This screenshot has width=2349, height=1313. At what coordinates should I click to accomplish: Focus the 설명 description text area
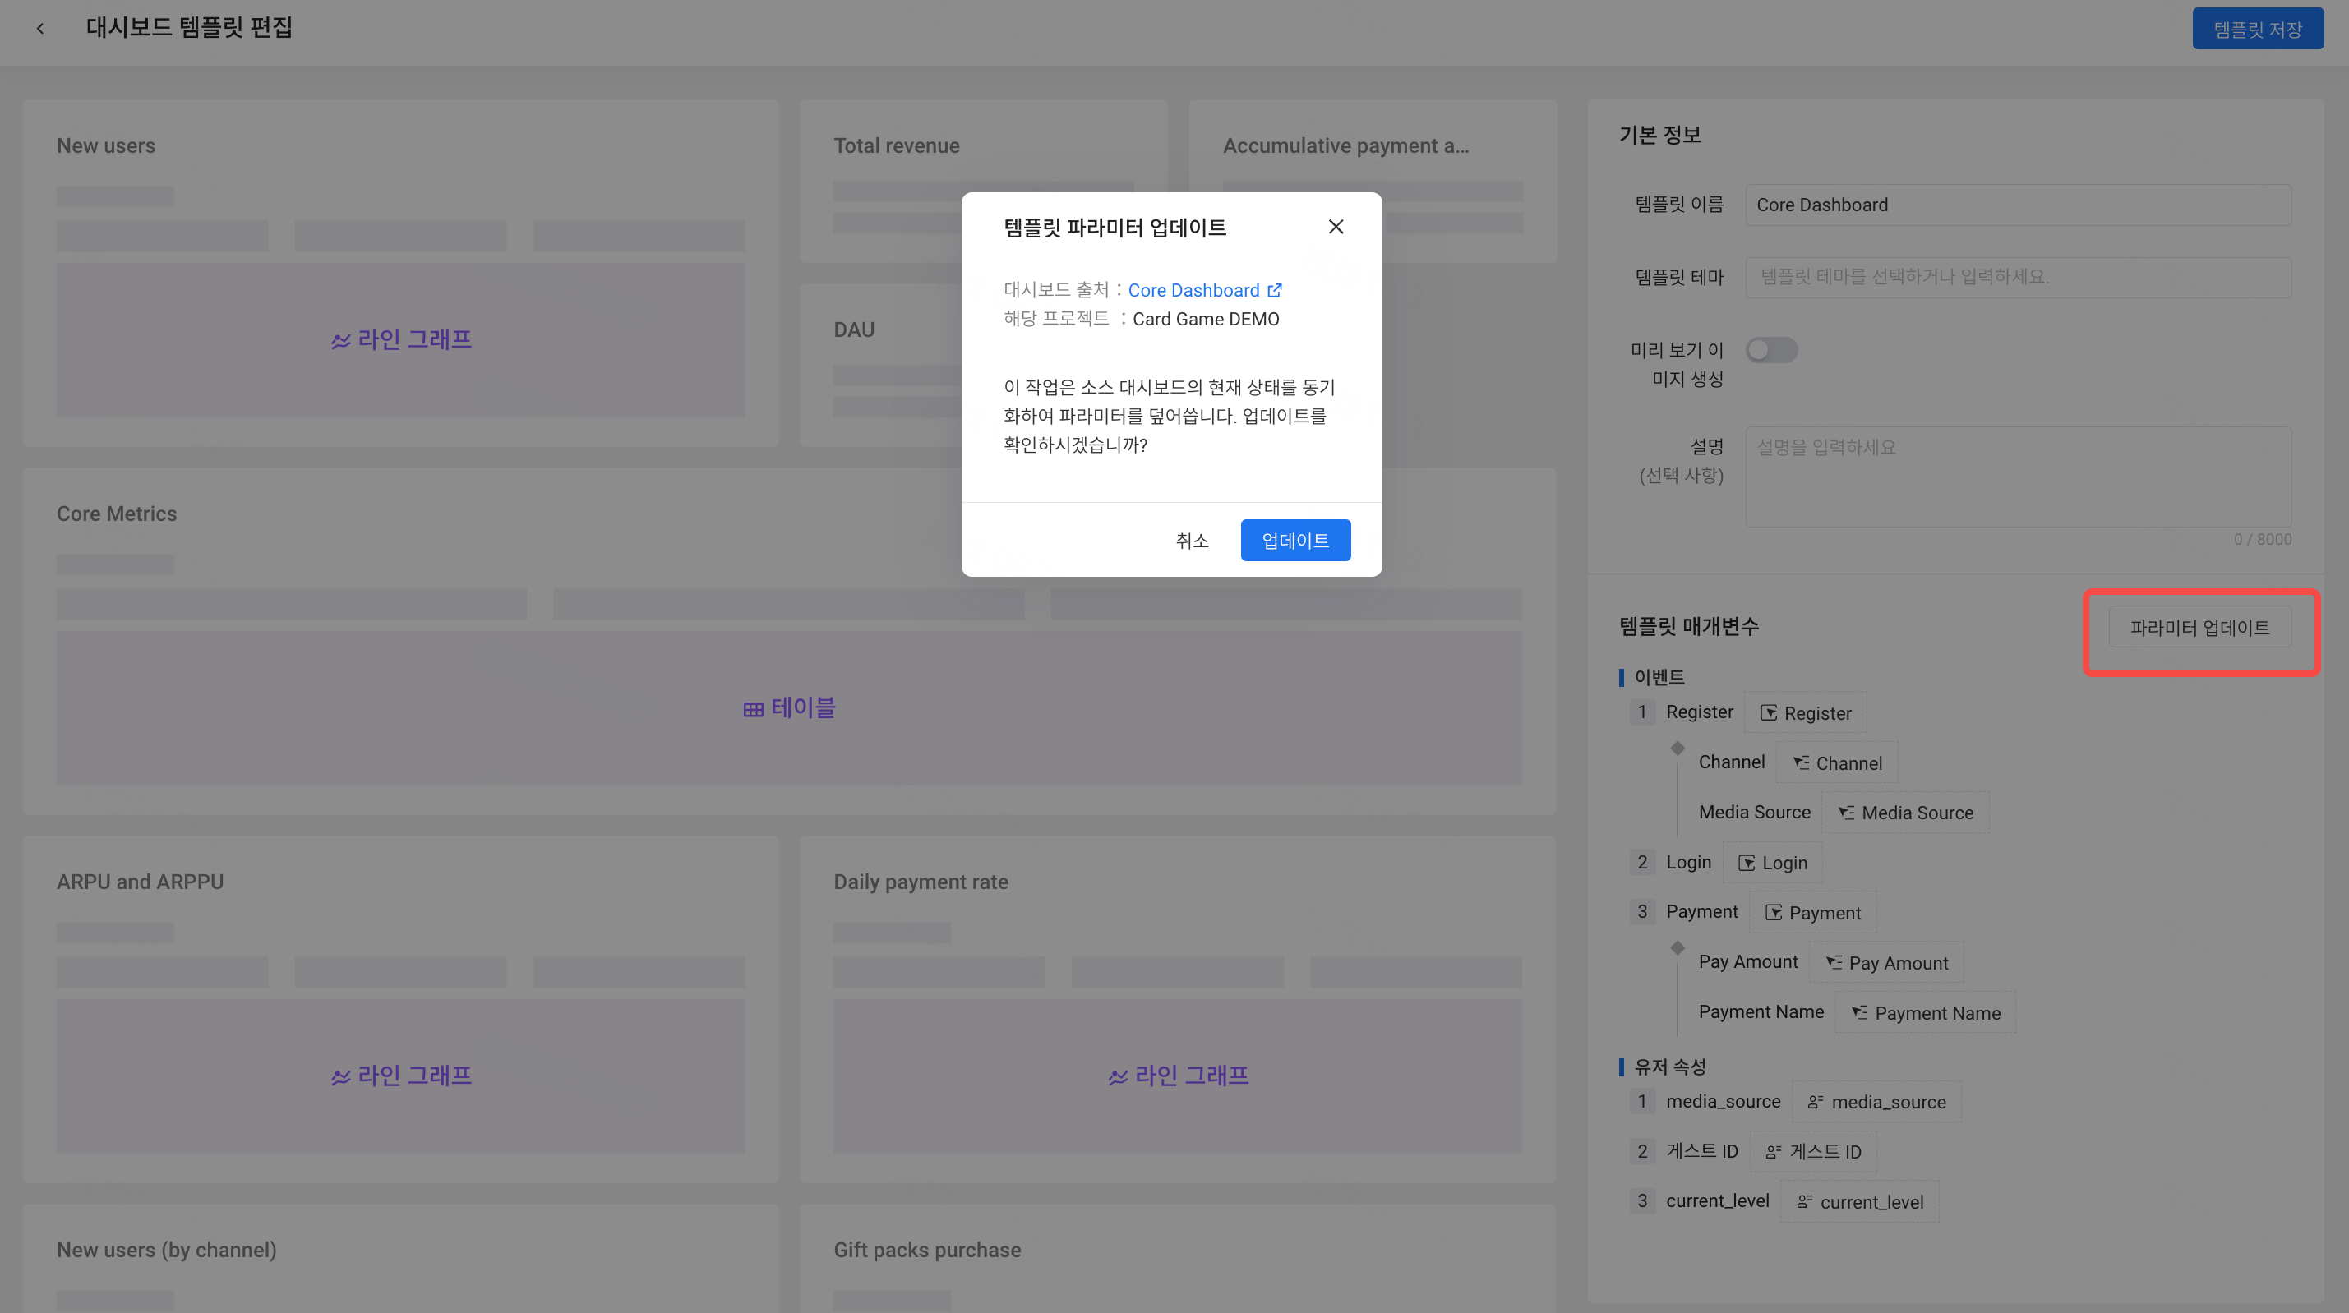click(2018, 476)
